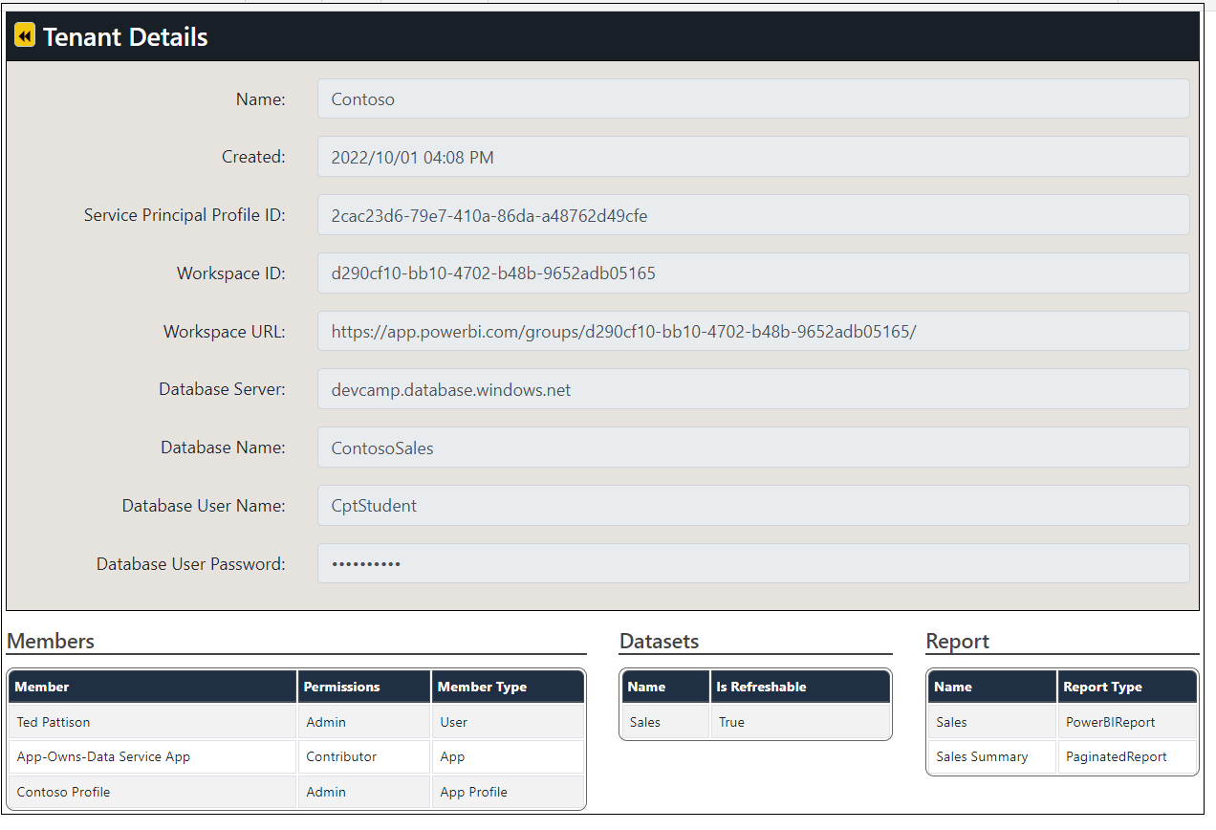This screenshot has height=830, width=1216.
Task: Click the Report Name column header
Action: coord(992,687)
